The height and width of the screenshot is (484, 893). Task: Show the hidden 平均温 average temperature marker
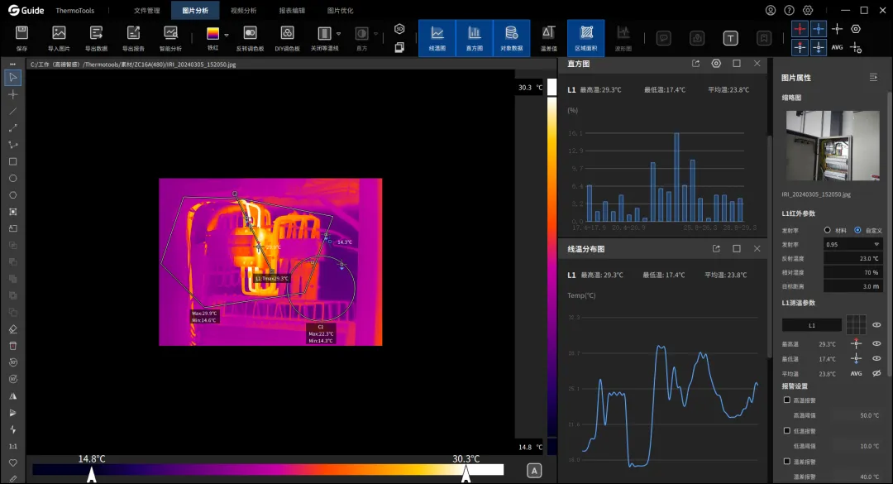(876, 373)
